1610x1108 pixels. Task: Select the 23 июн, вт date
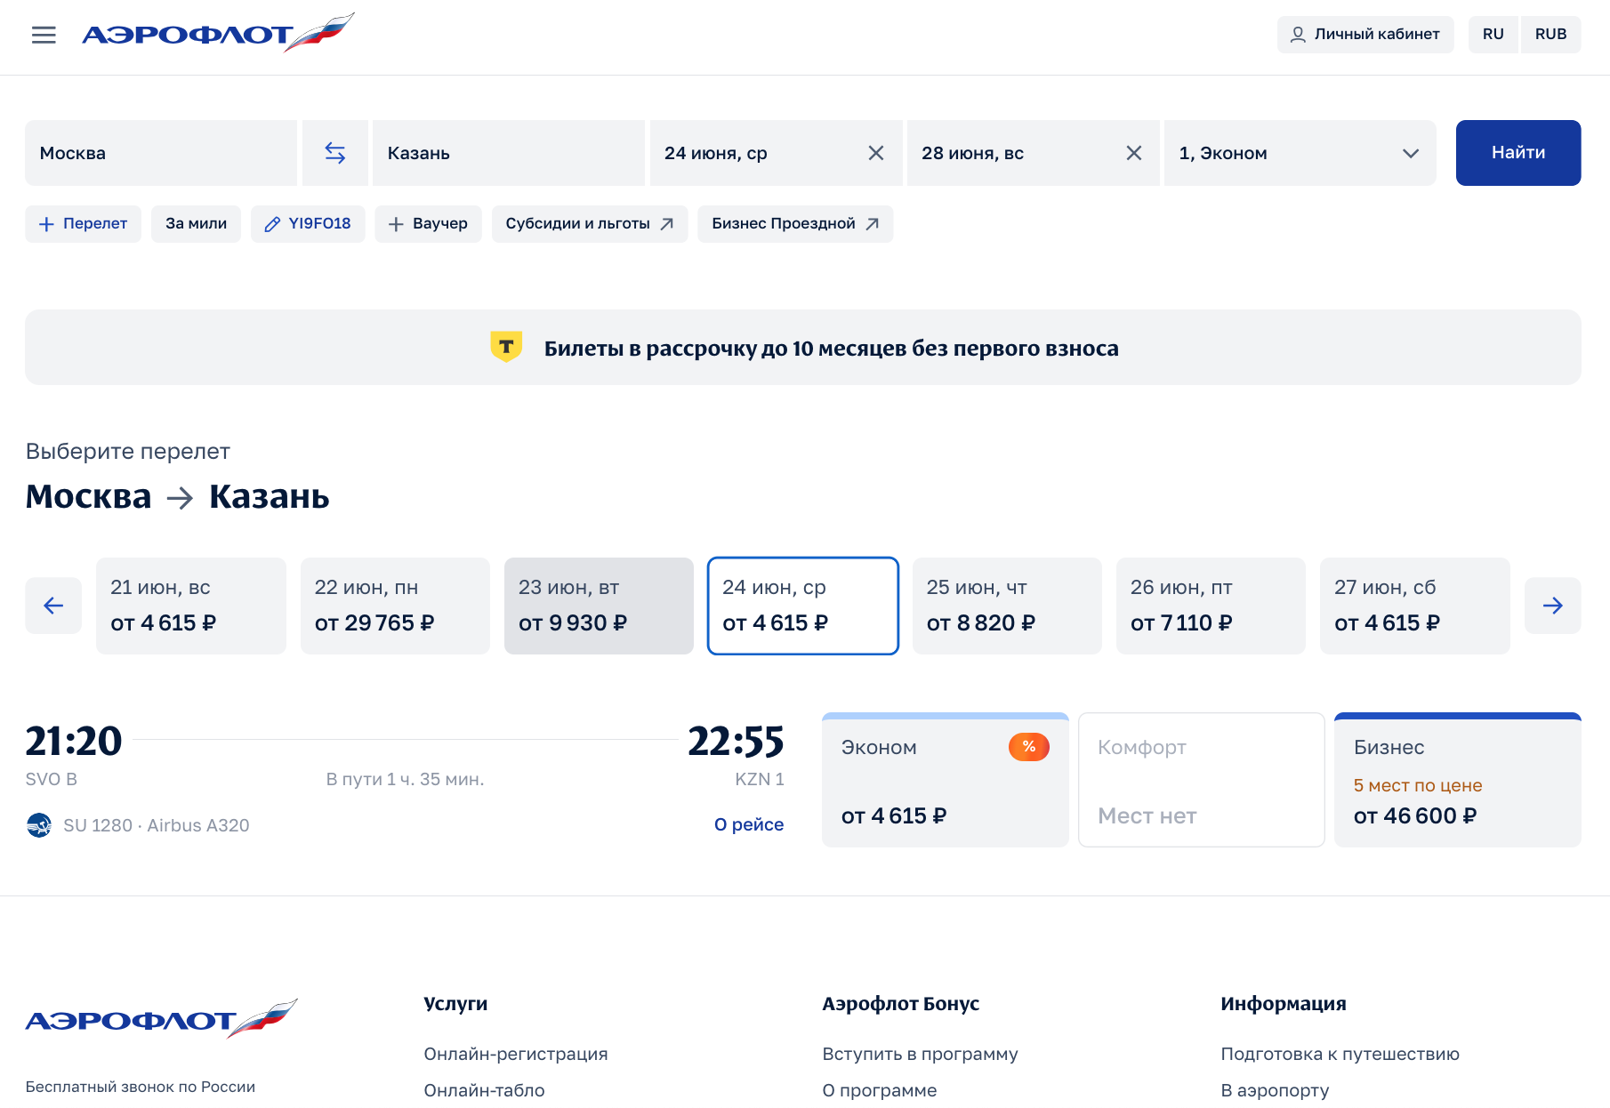(599, 606)
